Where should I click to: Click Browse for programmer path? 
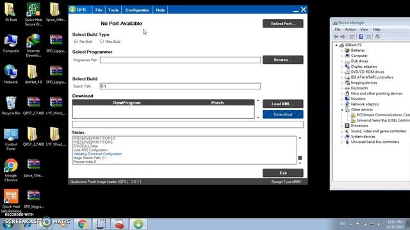point(283,59)
